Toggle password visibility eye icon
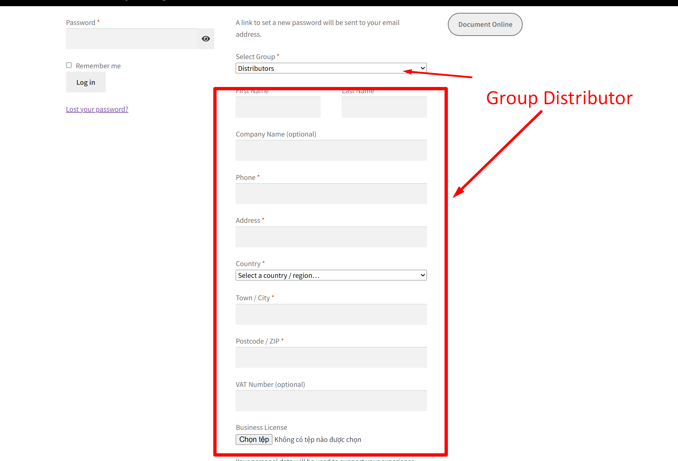This screenshot has height=461, width=678. pyautogui.click(x=206, y=39)
